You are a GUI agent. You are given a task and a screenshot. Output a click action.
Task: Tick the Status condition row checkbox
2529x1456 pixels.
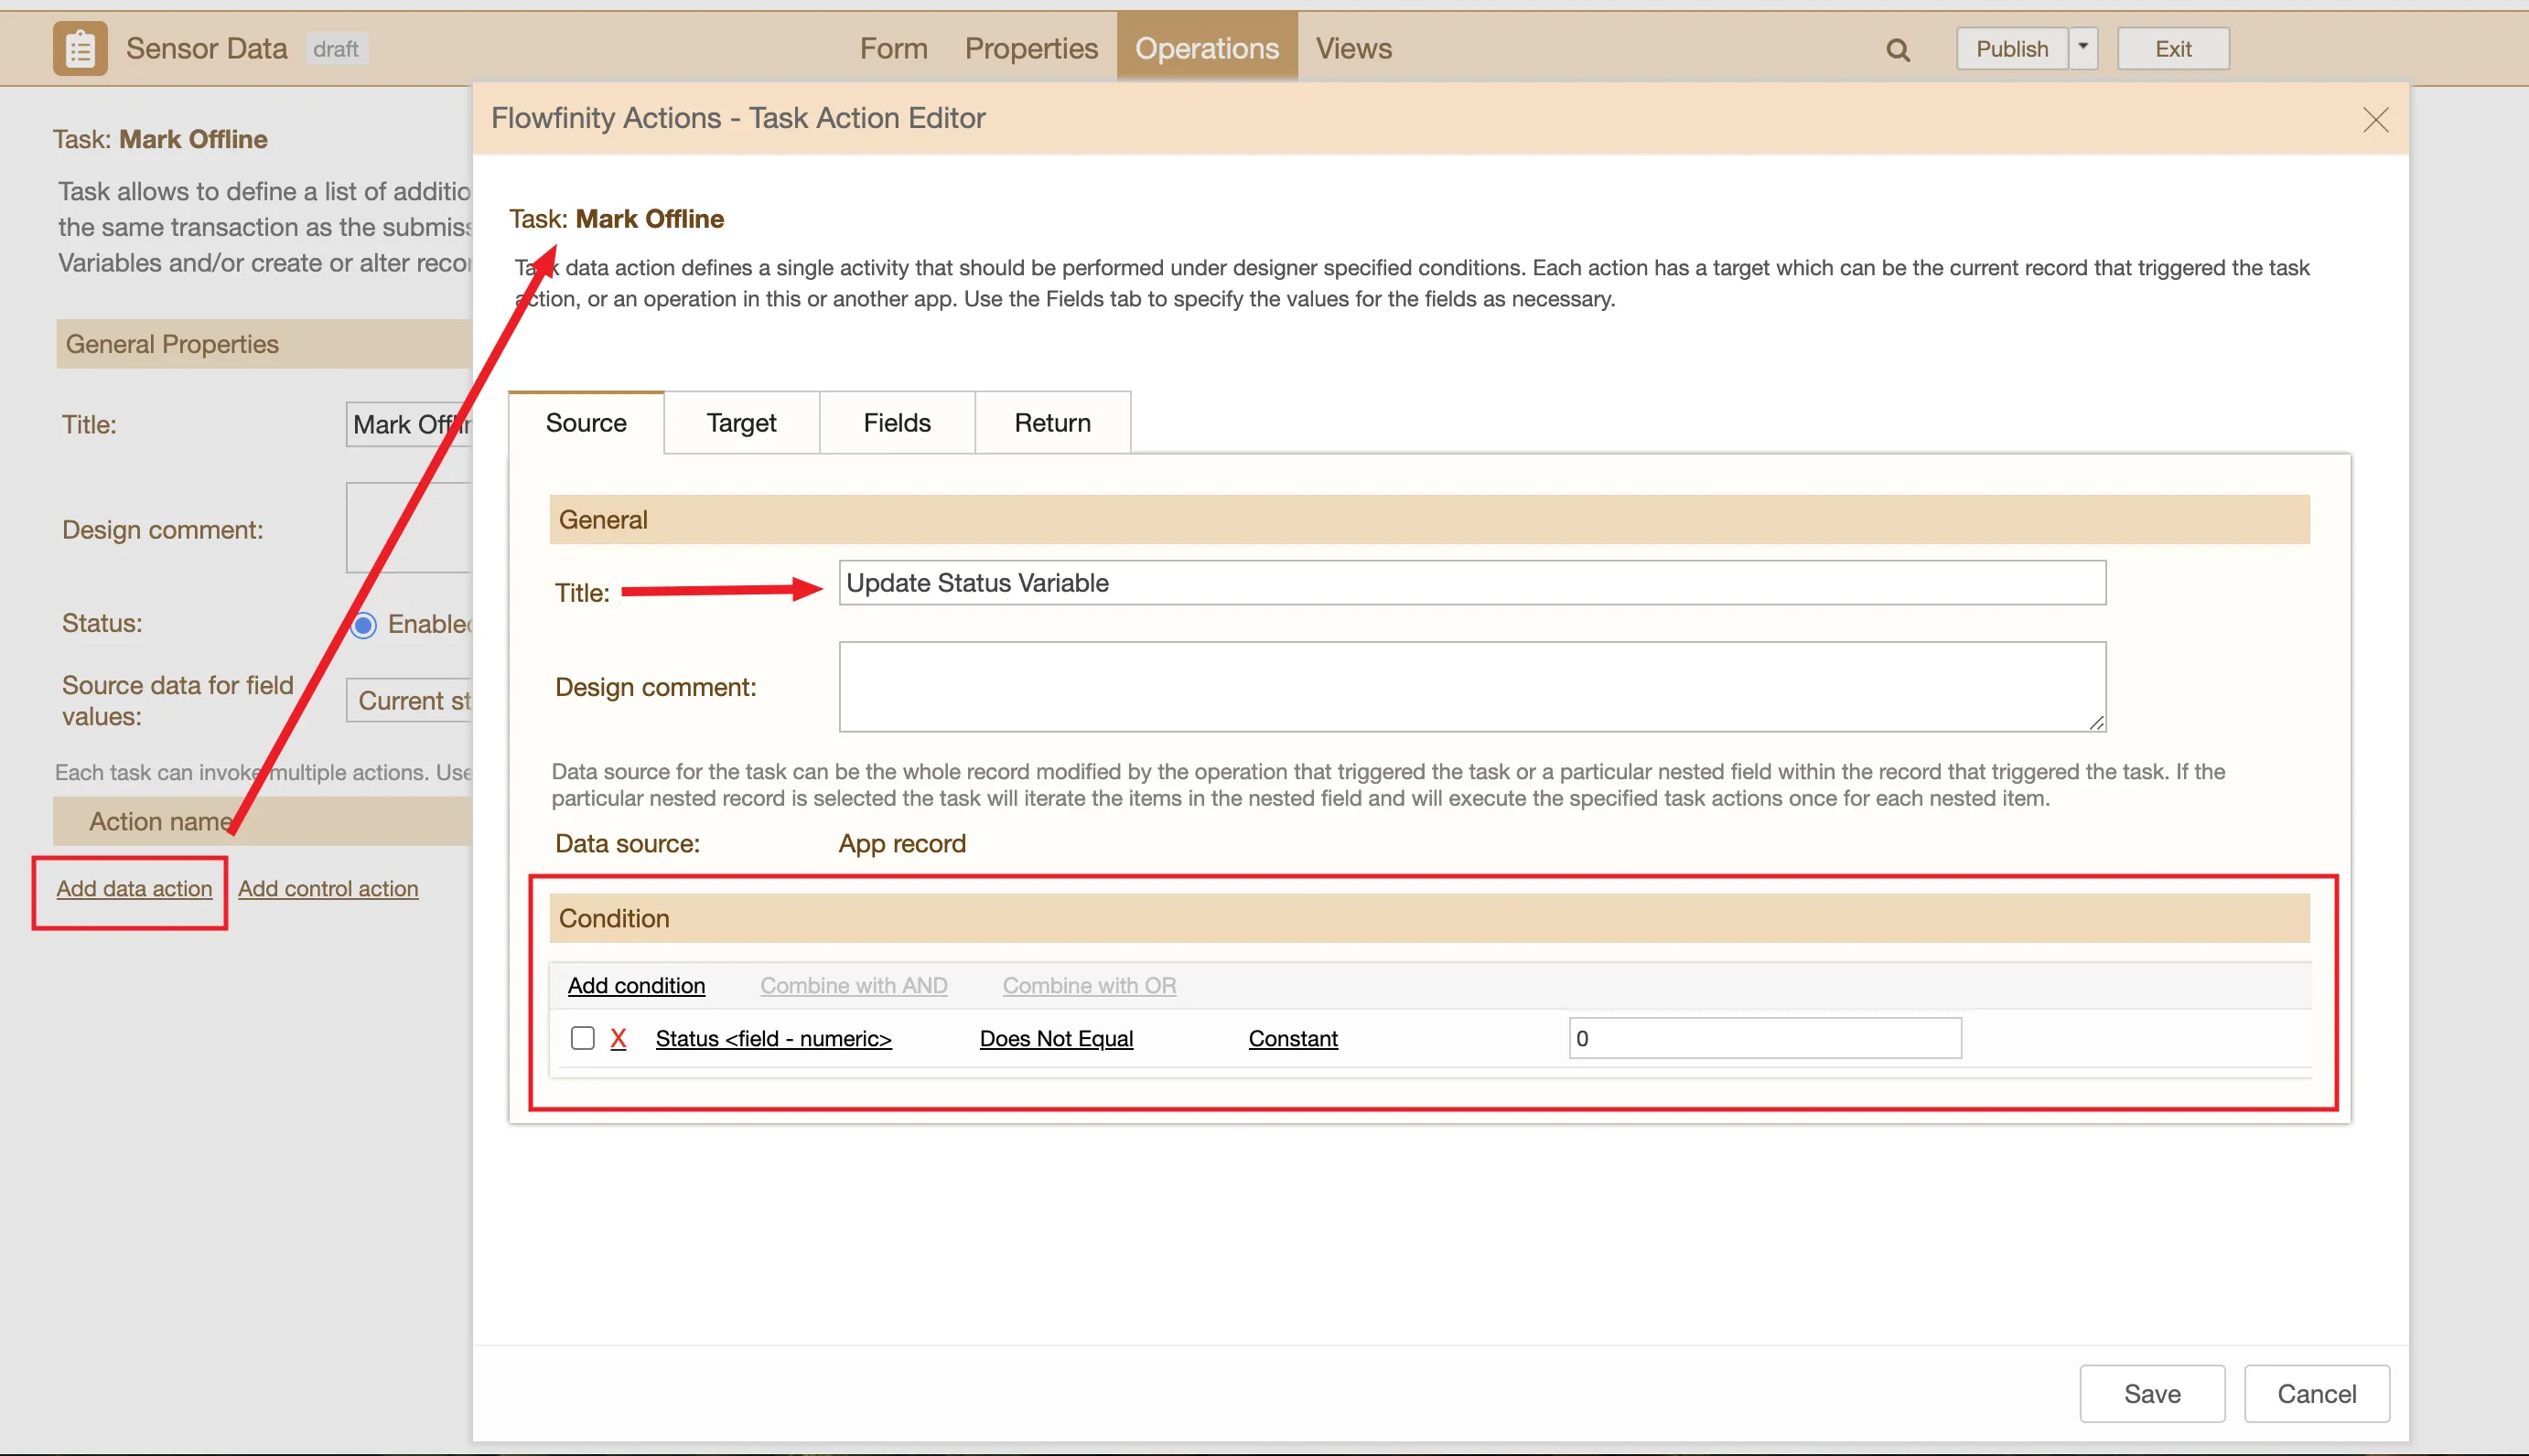[x=582, y=1038]
